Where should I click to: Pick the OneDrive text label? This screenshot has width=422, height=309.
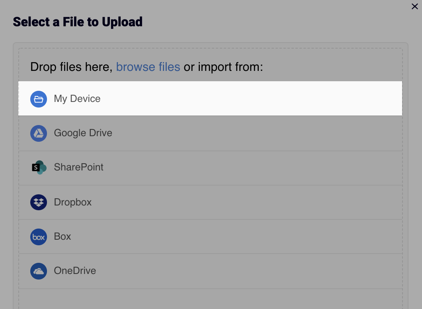point(75,271)
